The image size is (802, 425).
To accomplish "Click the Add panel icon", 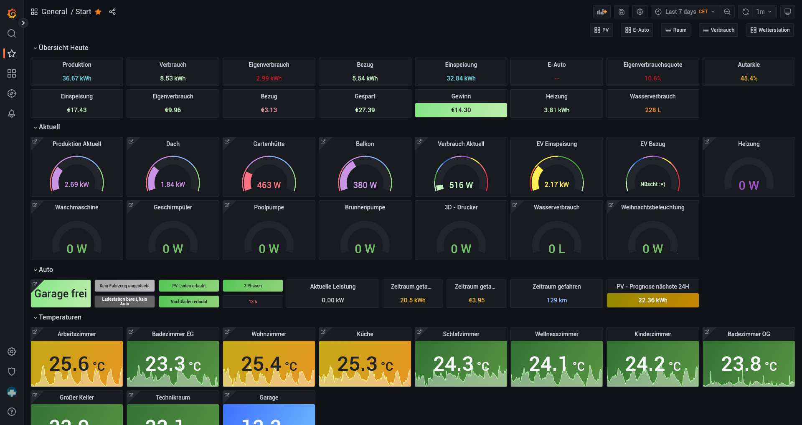I will (601, 12).
